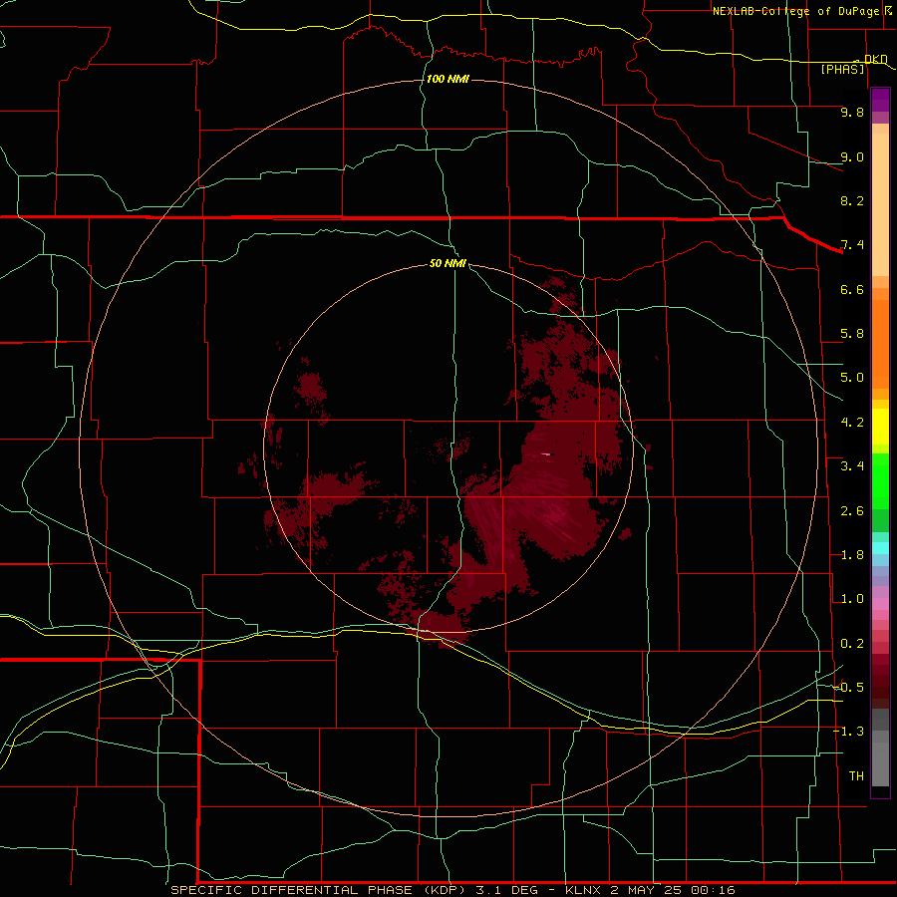Click the TH label on the scale

tap(856, 775)
